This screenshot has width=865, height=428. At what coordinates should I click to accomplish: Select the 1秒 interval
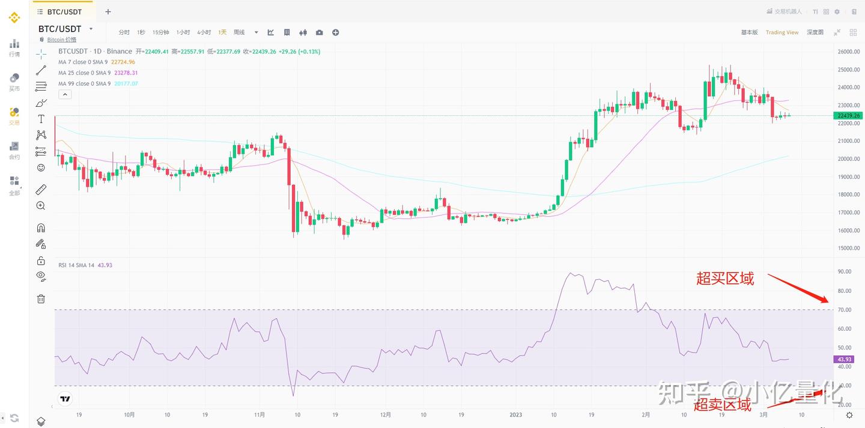pos(141,32)
